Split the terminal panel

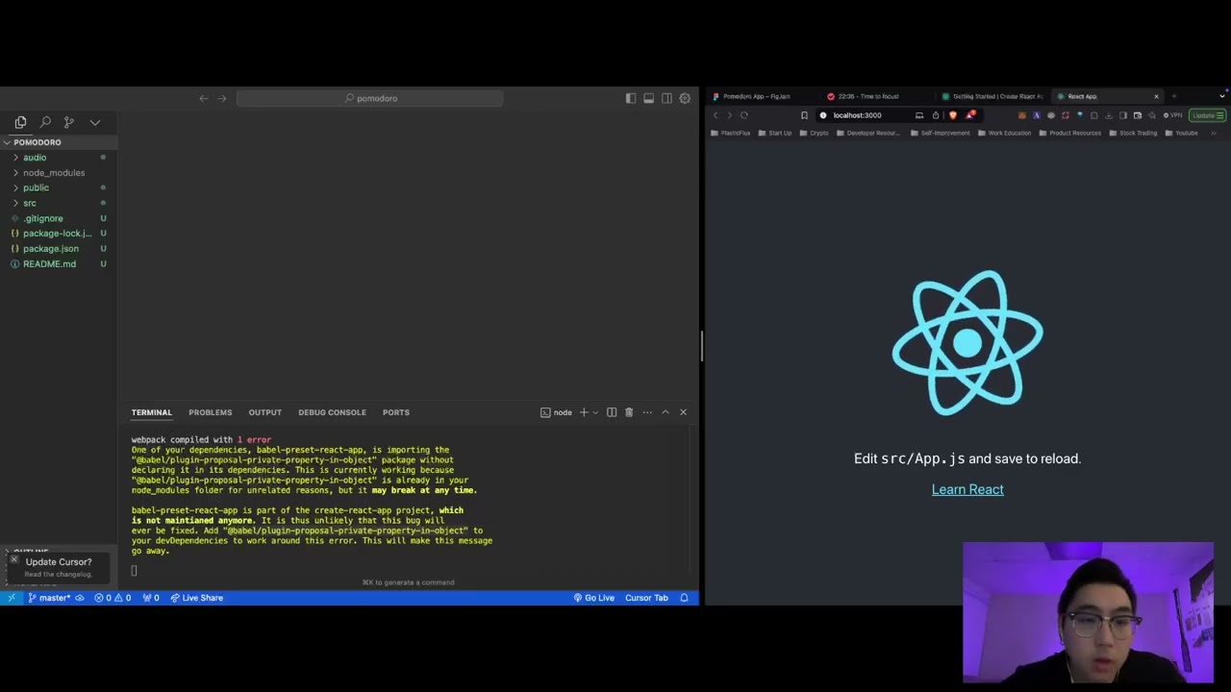pyautogui.click(x=612, y=412)
